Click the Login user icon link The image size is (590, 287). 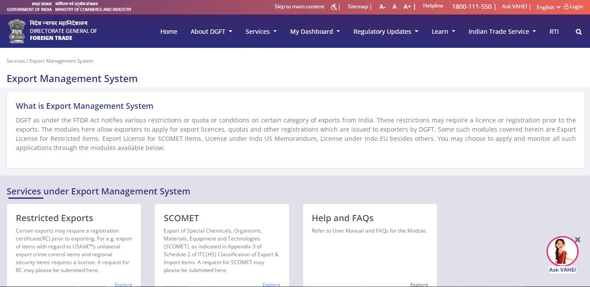[x=573, y=7]
